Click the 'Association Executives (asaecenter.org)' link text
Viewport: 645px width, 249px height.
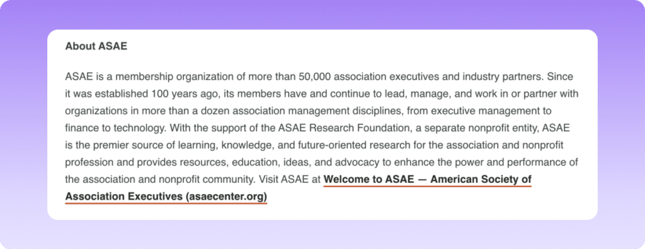166,197
